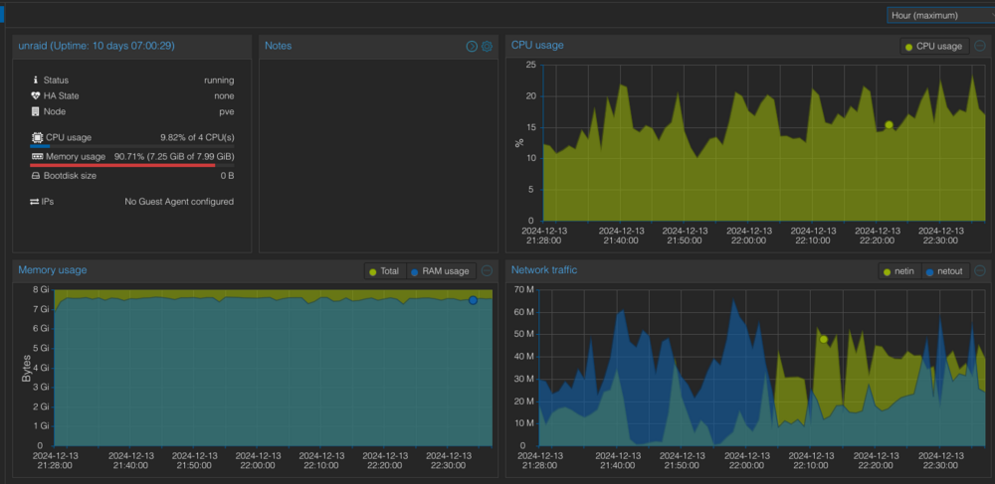Click 'No Guest Agent configured' text
This screenshot has height=484, width=995.
pyautogui.click(x=179, y=202)
